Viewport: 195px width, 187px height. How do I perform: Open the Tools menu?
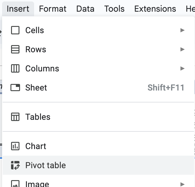click(114, 9)
